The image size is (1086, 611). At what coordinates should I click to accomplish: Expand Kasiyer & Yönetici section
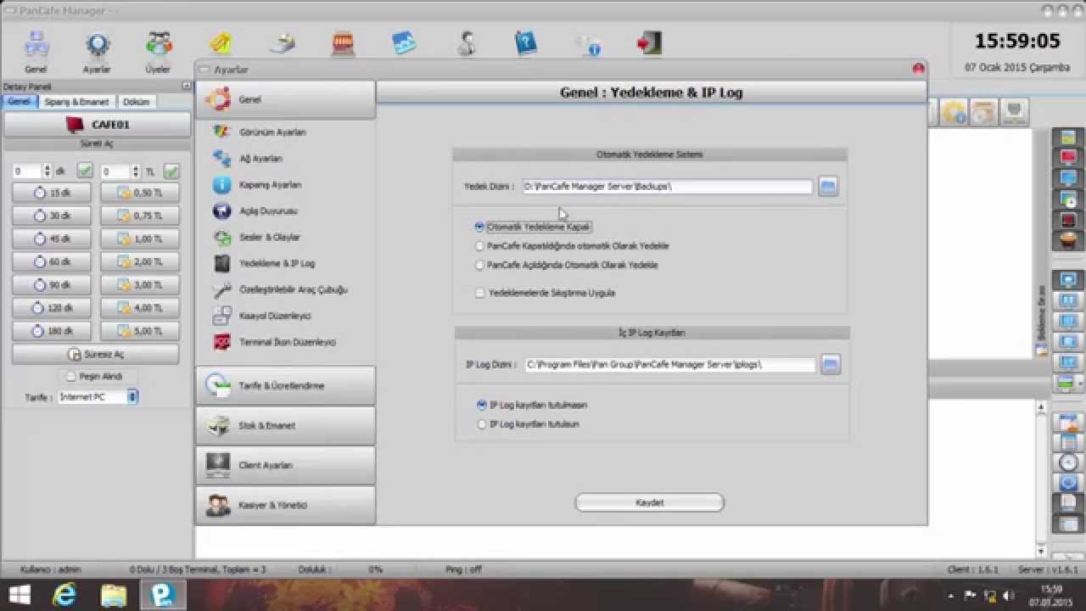click(285, 506)
